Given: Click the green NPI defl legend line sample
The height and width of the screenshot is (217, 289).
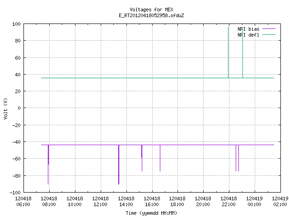Looking at the screenshot, I should [269, 34].
